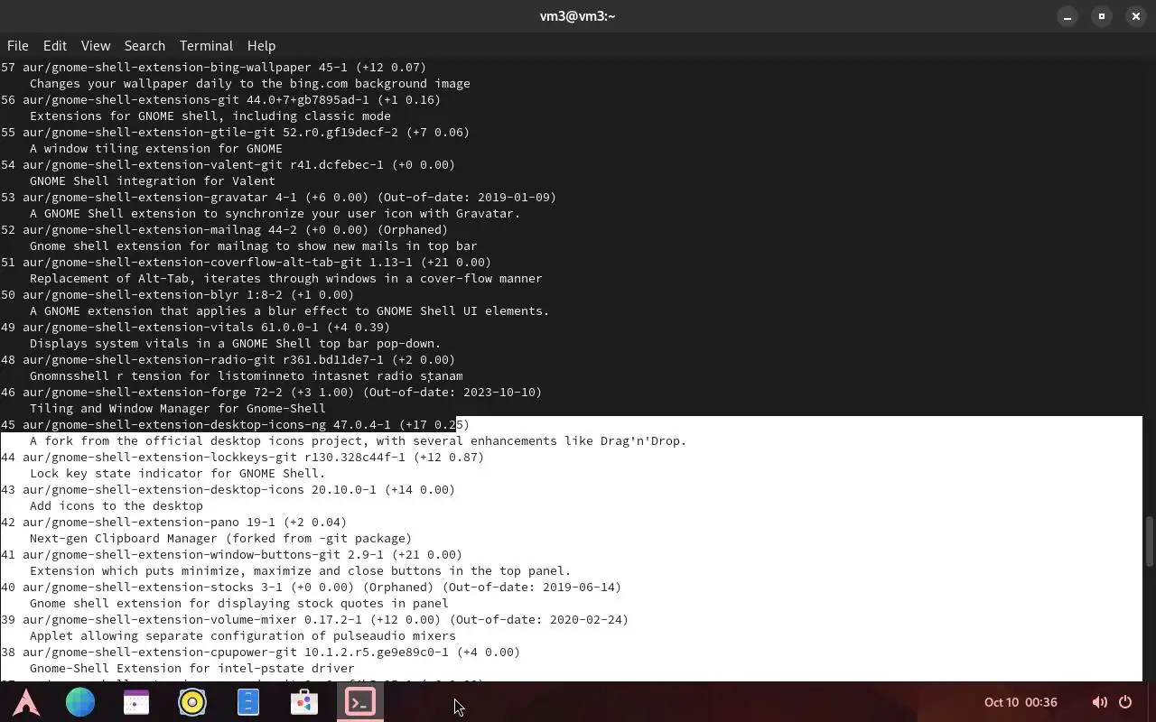Open the software store bag icon
1156x722 pixels.
pos(304,702)
